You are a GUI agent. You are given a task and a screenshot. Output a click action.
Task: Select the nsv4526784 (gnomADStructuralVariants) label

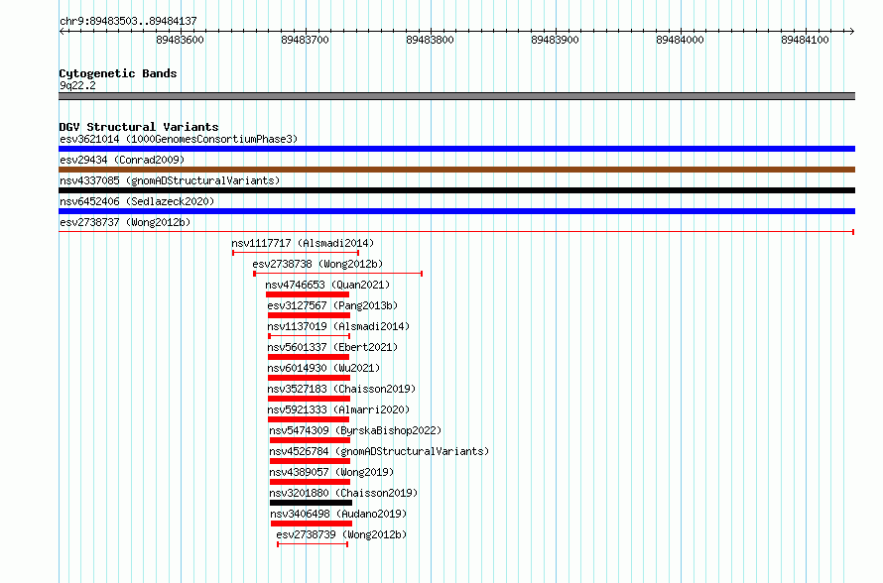pos(380,451)
